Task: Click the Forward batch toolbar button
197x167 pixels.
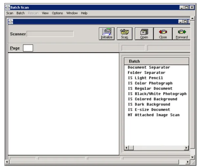Action: pyautogui.click(x=182, y=34)
